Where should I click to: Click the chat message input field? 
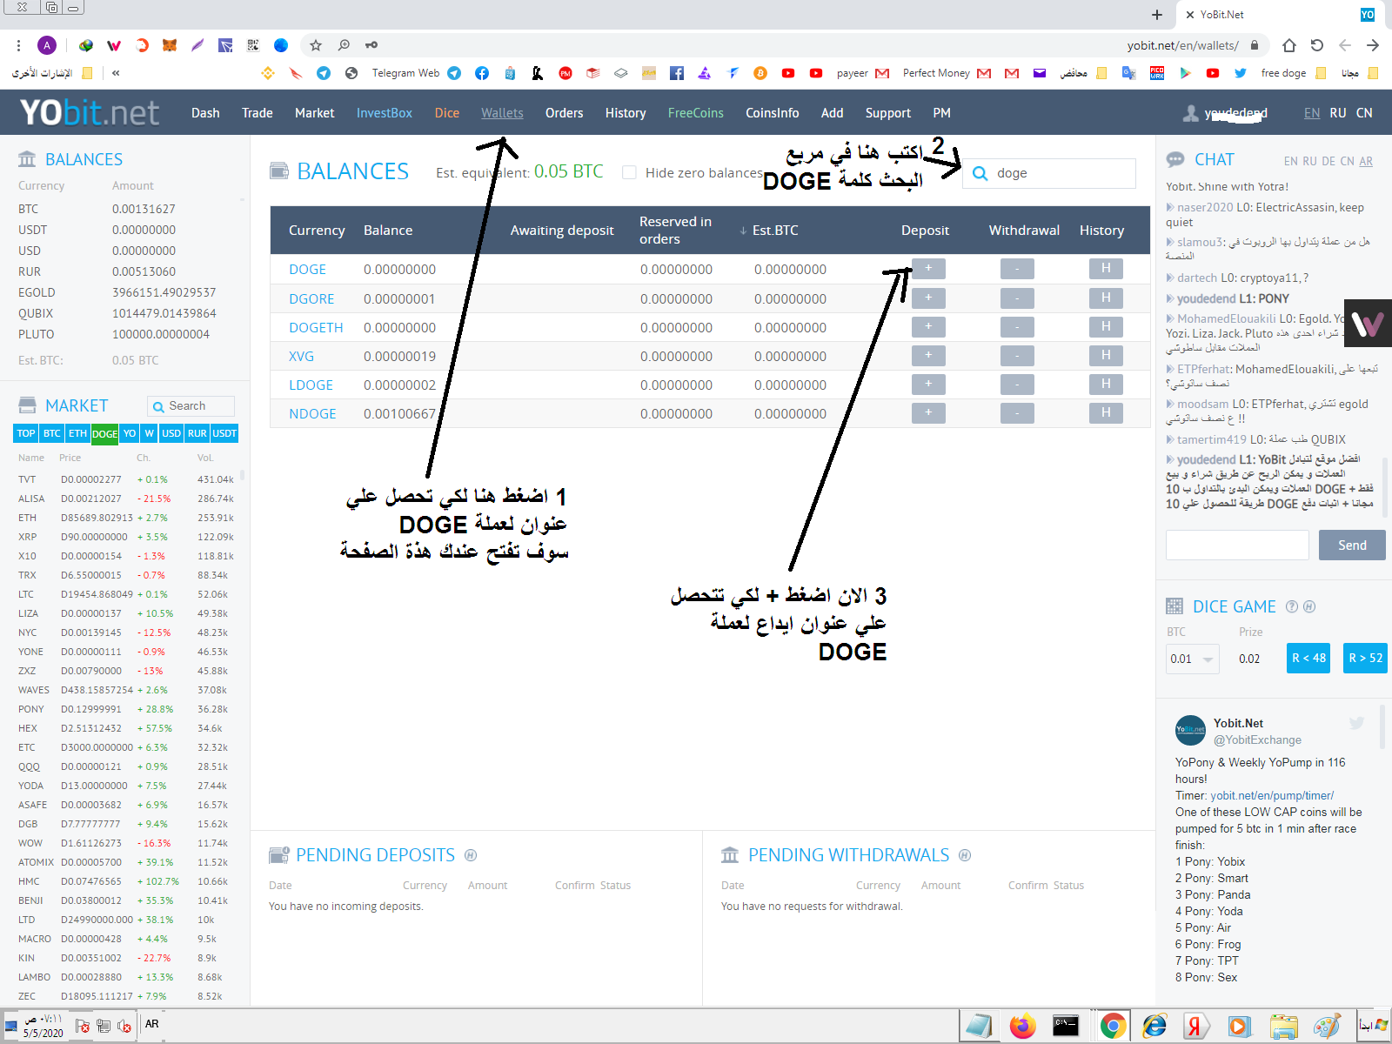click(1237, 545)
